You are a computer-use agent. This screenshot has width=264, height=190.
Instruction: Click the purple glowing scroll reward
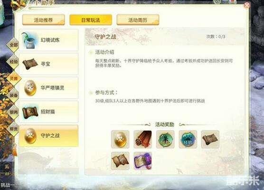coord(143,161)
